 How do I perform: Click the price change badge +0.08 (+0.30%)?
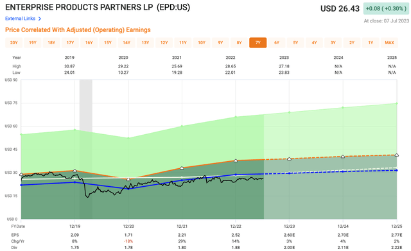[386, 8]
